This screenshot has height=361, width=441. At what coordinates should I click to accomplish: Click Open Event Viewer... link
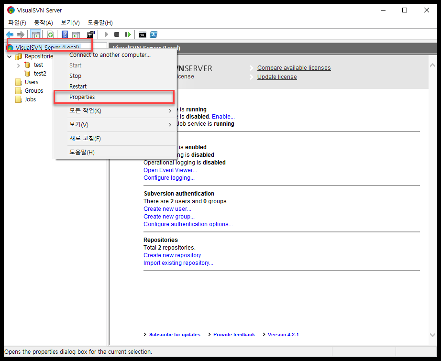(170, 170)
